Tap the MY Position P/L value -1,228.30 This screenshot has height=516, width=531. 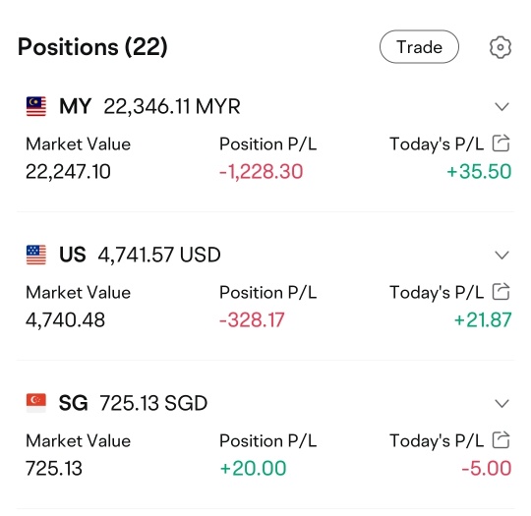point(262,171)
